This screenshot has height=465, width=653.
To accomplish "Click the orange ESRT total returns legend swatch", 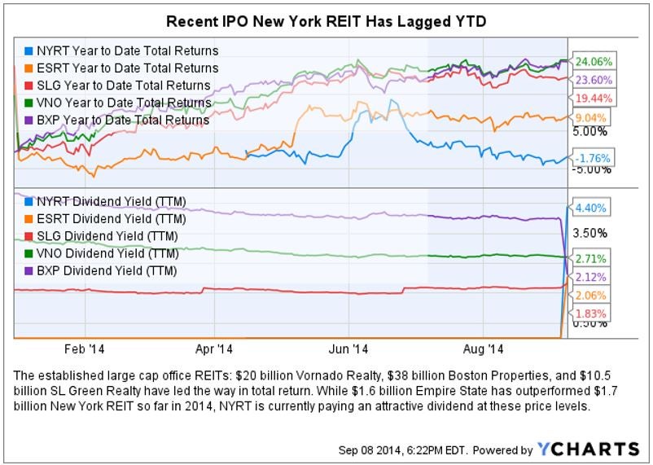I will click(x=28, y=68).
